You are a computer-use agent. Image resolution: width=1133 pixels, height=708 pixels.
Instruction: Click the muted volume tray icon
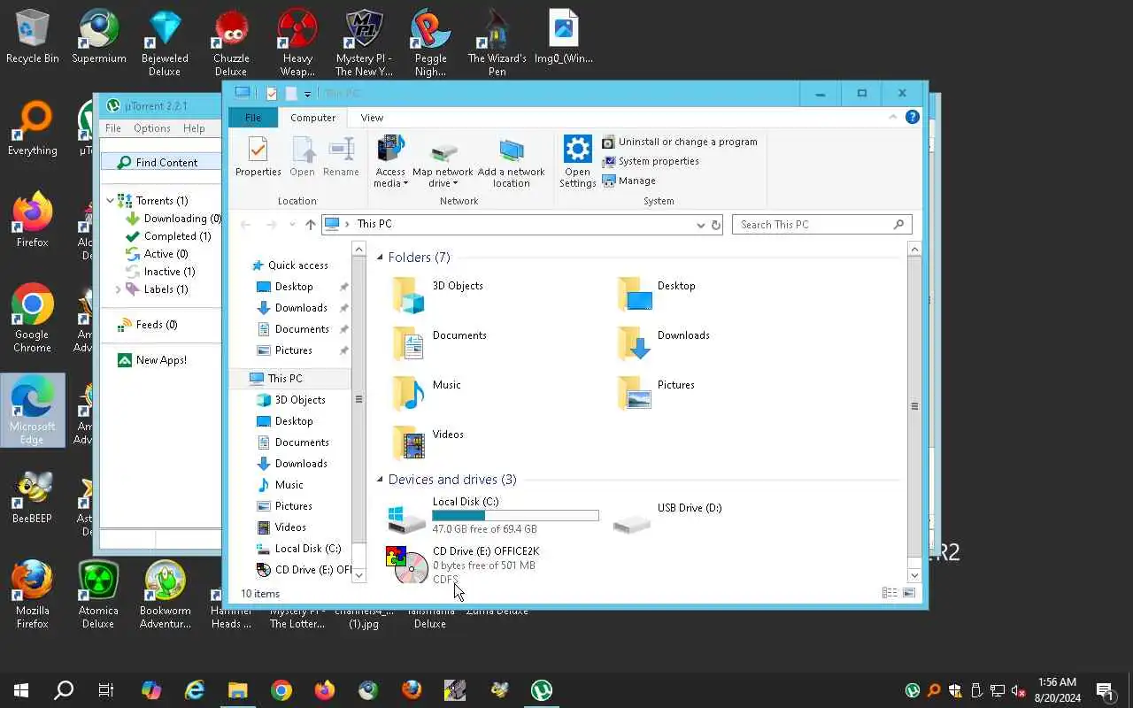(x=1019, y=690)
